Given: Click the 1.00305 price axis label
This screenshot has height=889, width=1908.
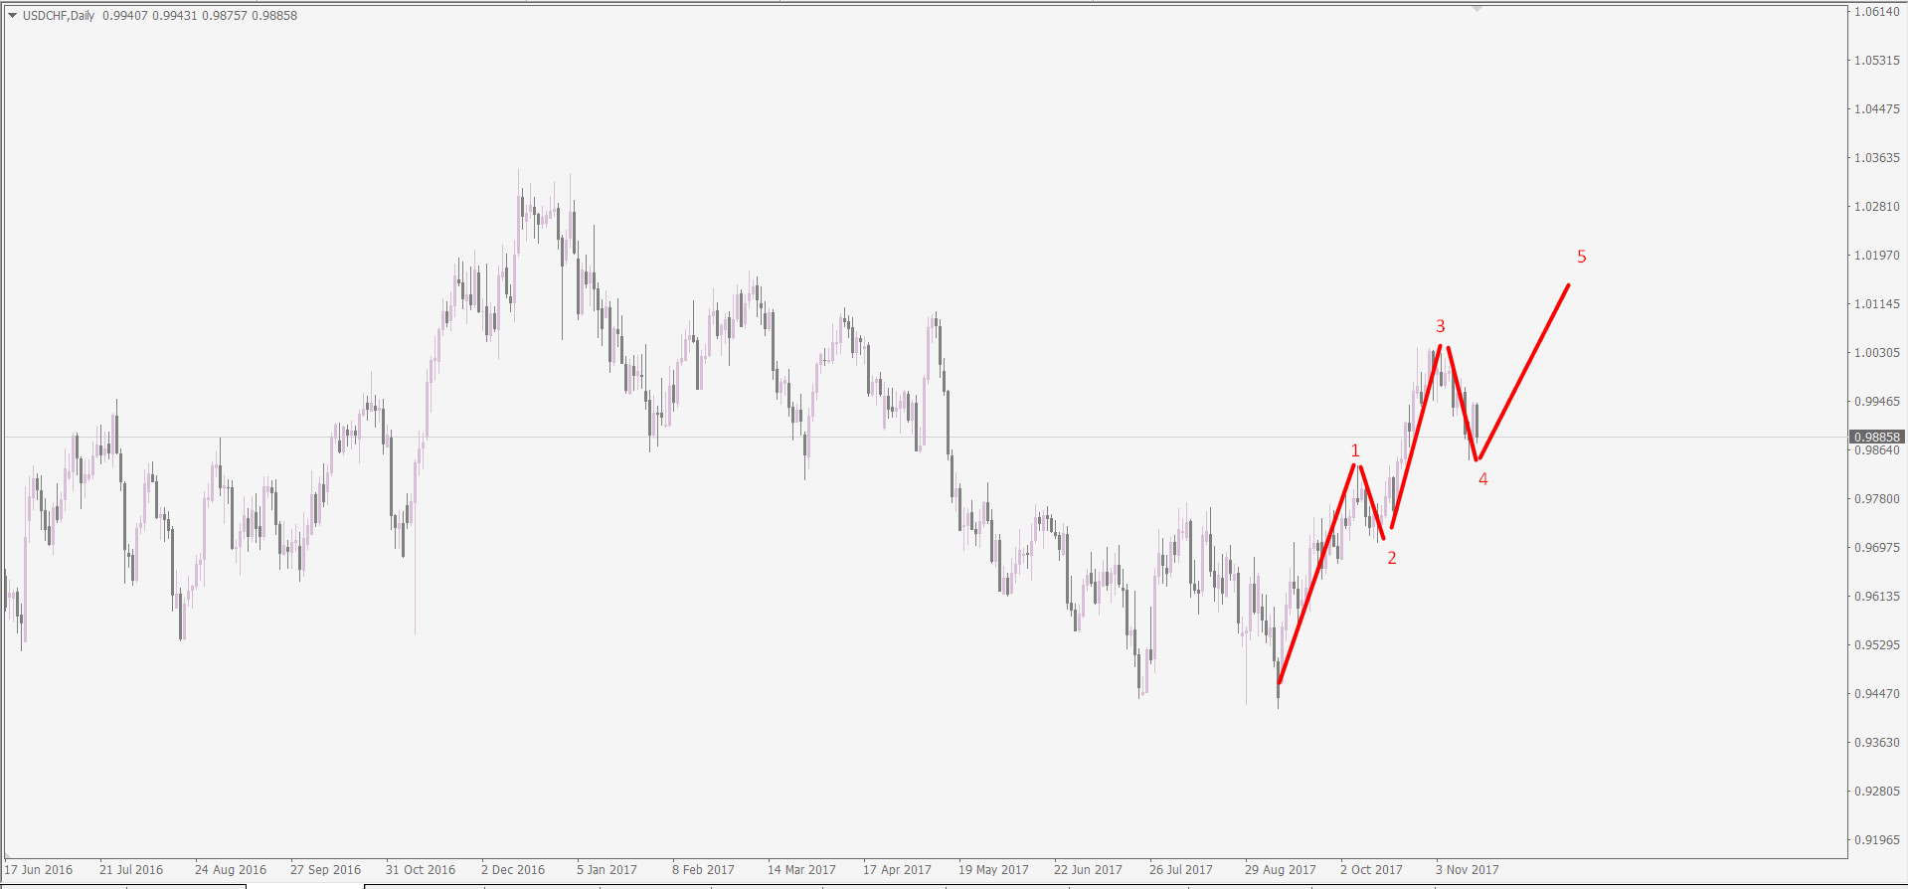Looking at the screenshot, I should pos(1877,353).
